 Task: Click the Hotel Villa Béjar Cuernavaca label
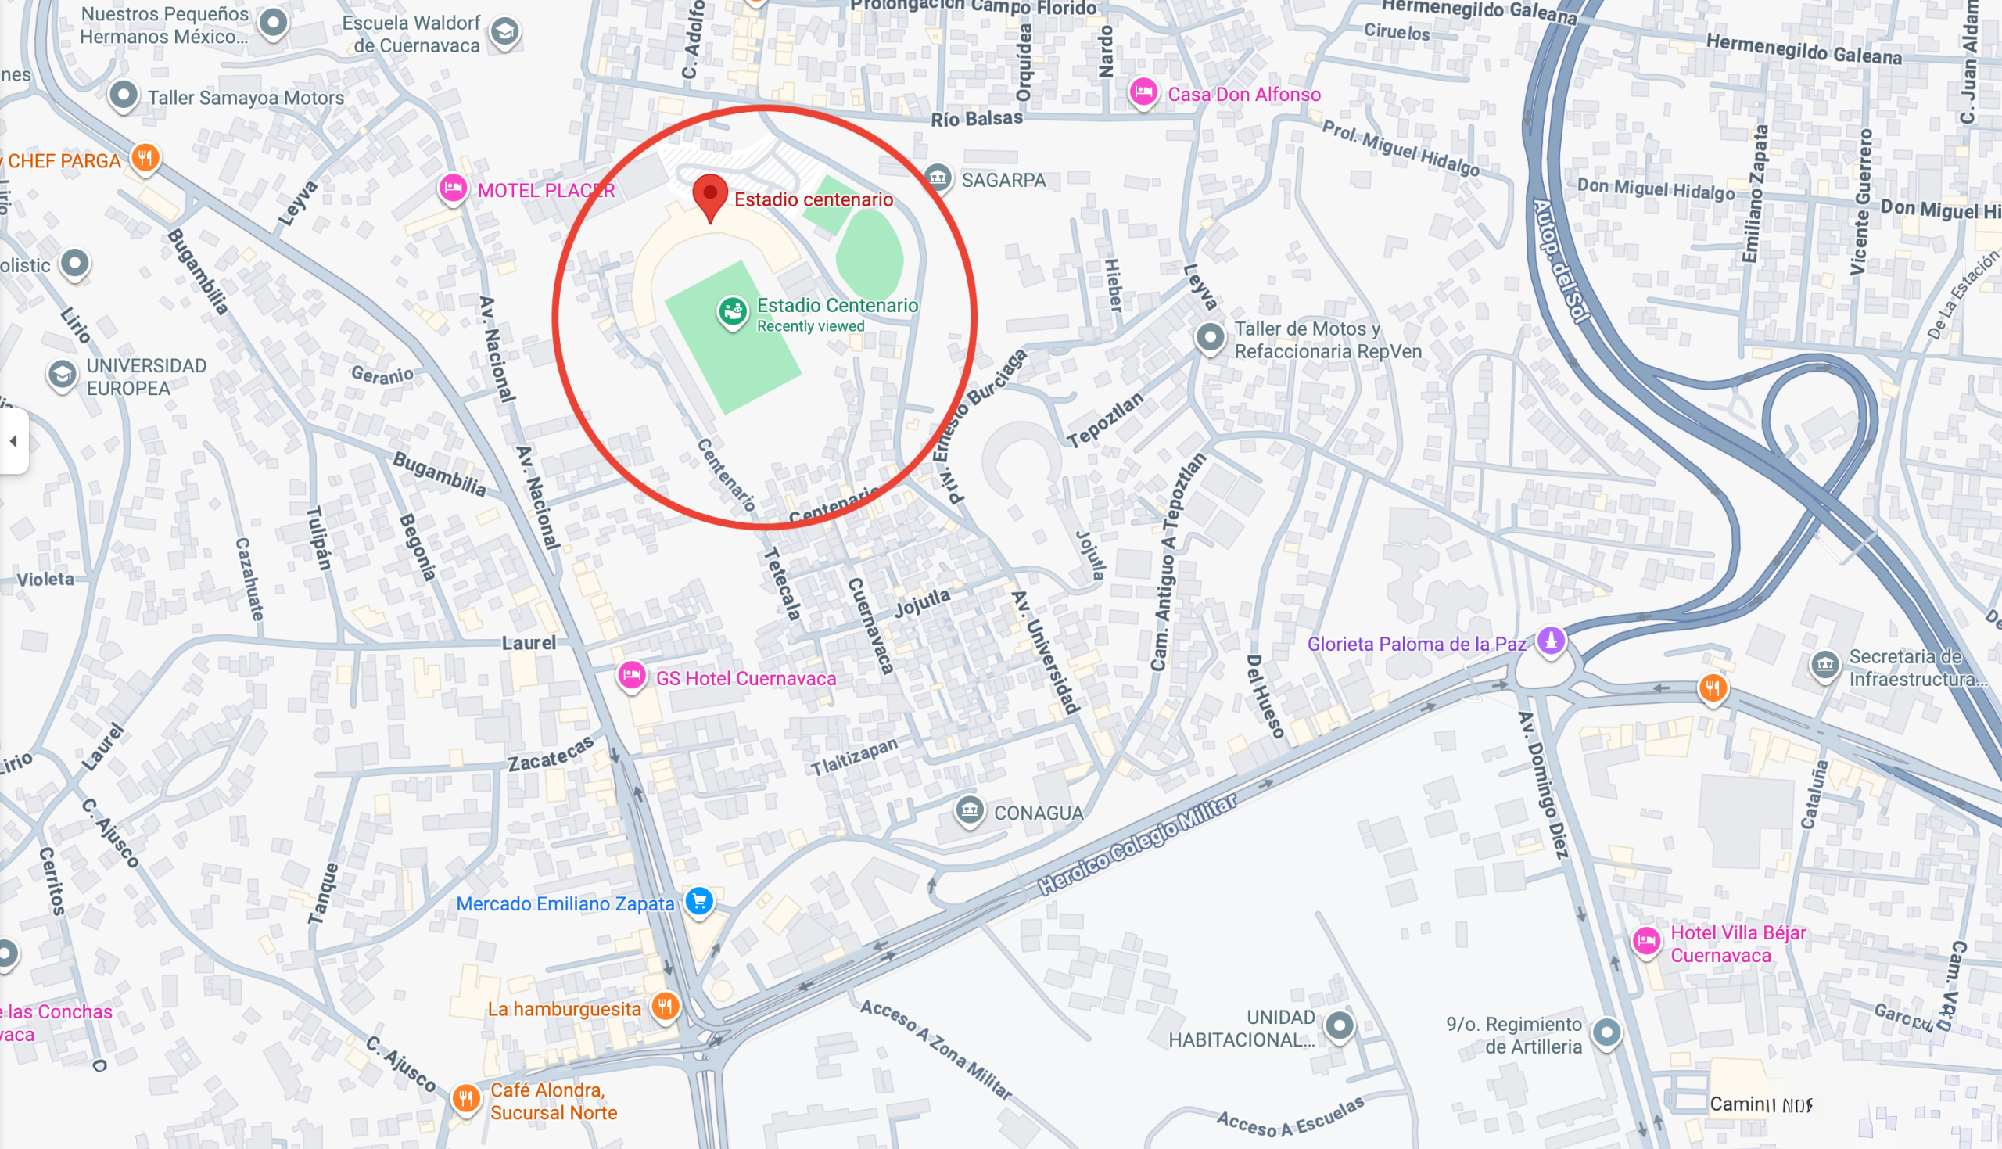click(1738, 944)
